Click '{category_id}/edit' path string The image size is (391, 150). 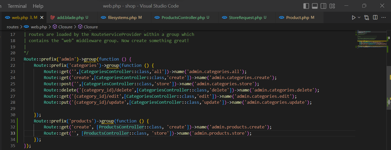point(96,96)
